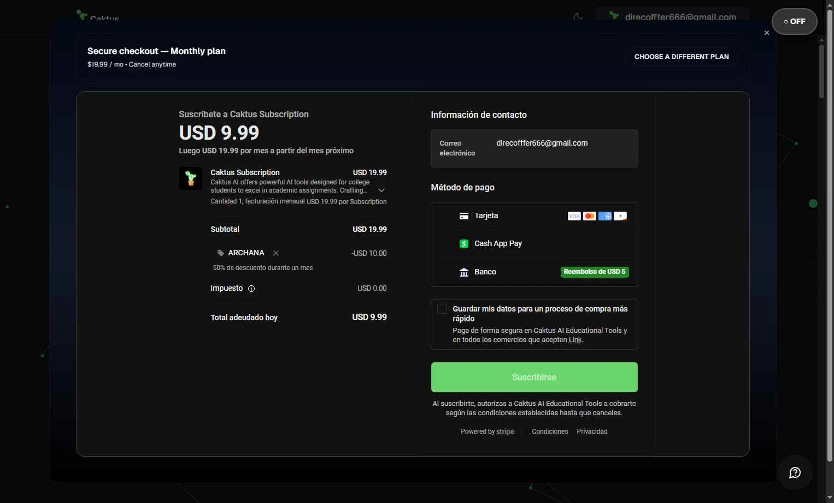Click the Caktus logo in header
The height and width of the screenshot is (503, 834).
98,16
